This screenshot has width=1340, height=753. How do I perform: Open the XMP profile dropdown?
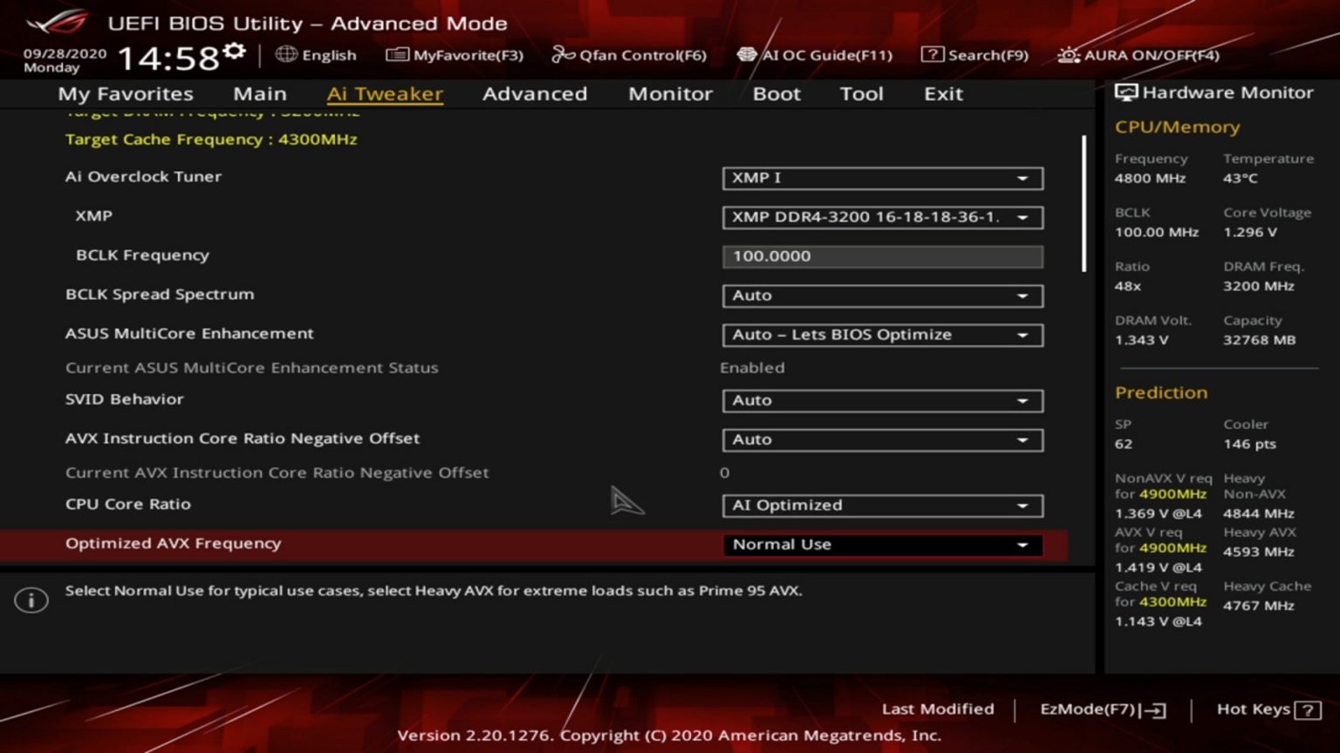(x=882, y=217)
